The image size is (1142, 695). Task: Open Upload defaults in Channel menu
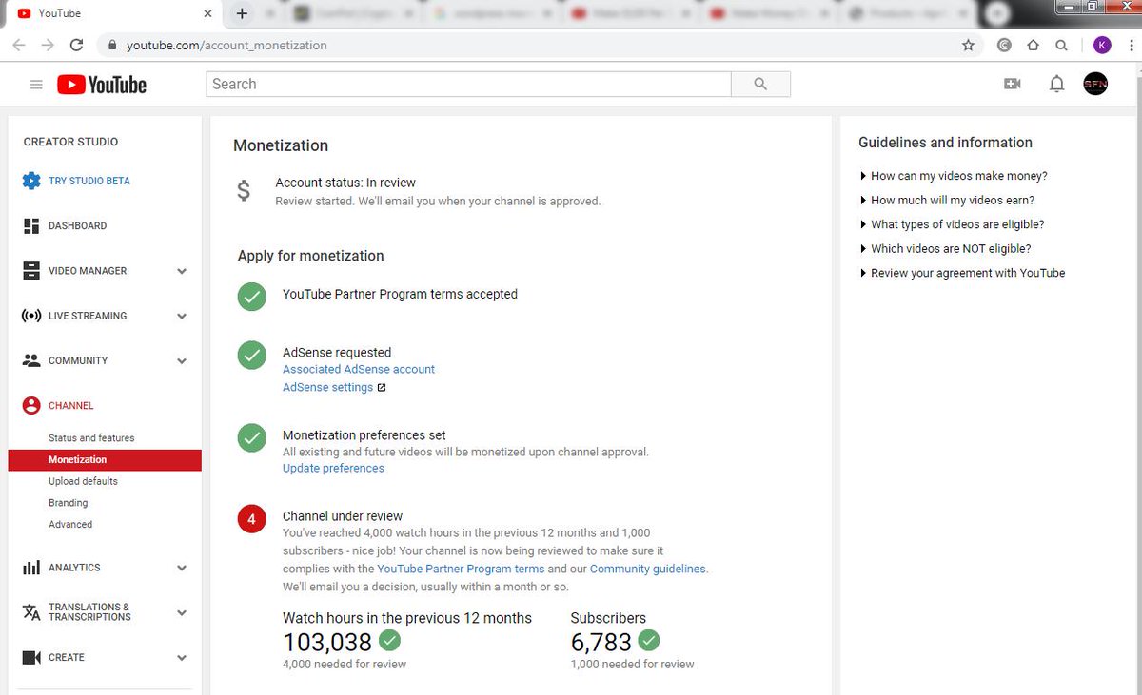(x=83, y=481)
